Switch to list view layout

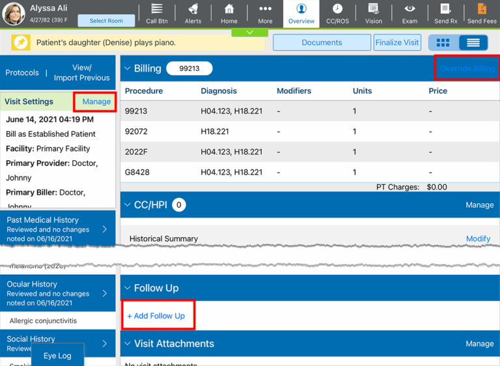point(473,43)
